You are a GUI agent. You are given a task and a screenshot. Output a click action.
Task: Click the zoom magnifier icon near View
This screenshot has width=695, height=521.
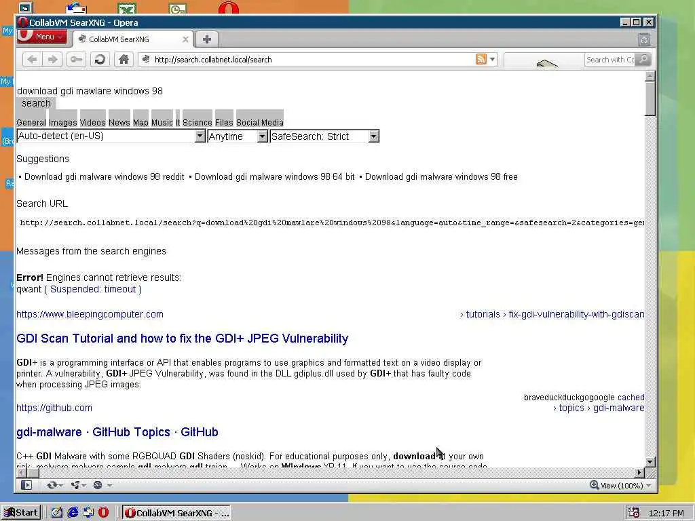(x=594, y=485)
